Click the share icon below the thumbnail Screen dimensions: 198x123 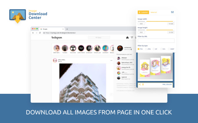click(140, 85)
